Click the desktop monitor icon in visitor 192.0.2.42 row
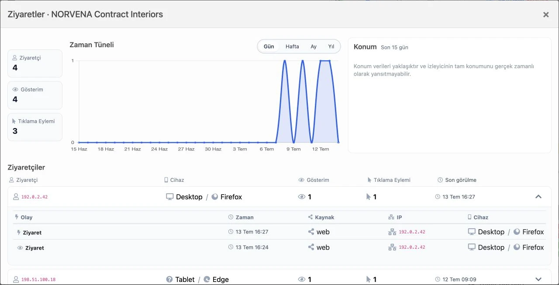 coord(170,197)
